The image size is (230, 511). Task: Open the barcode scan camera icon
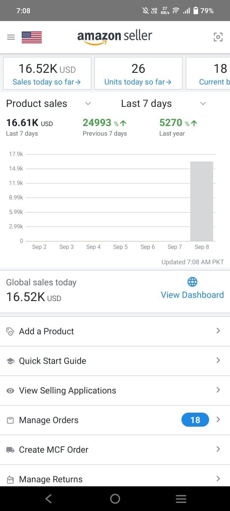point(218,37)
